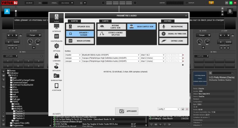
Task: Open the Enregistrer recording section
Action: tap(57, 77)
